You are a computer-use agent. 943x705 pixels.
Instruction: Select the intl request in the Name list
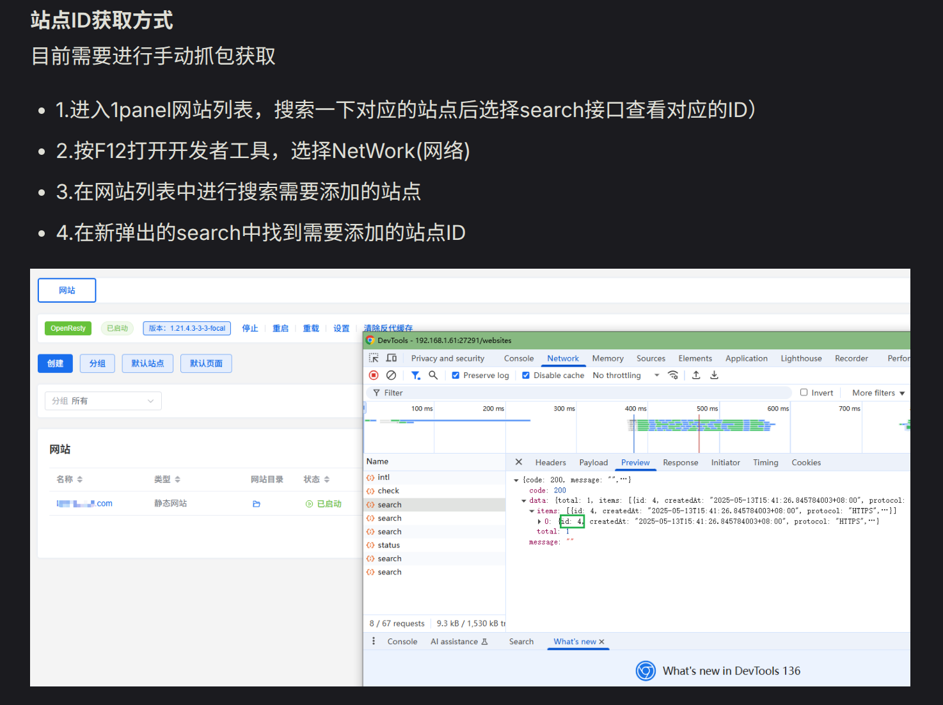[x=434, y=477]
